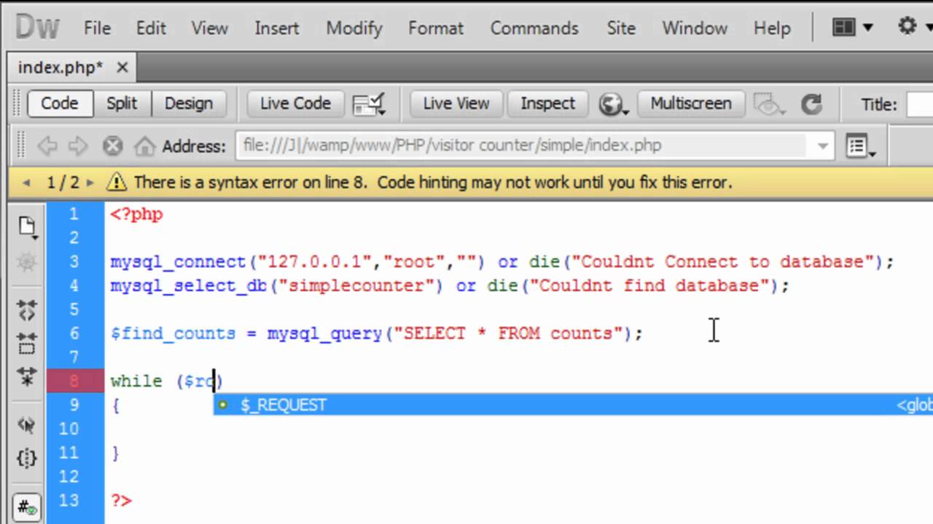Click the browser Forward arrow icon
The height and width of the screenshot is (524, 933).
pos(78,146)
